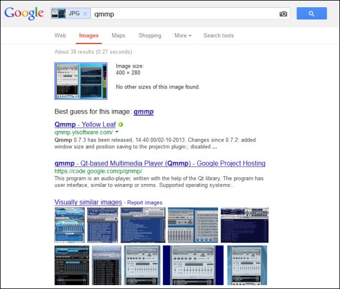Open Search tools
Image resolution: width=340 pixels, height=289 pixels.
(x=219, y=36)
